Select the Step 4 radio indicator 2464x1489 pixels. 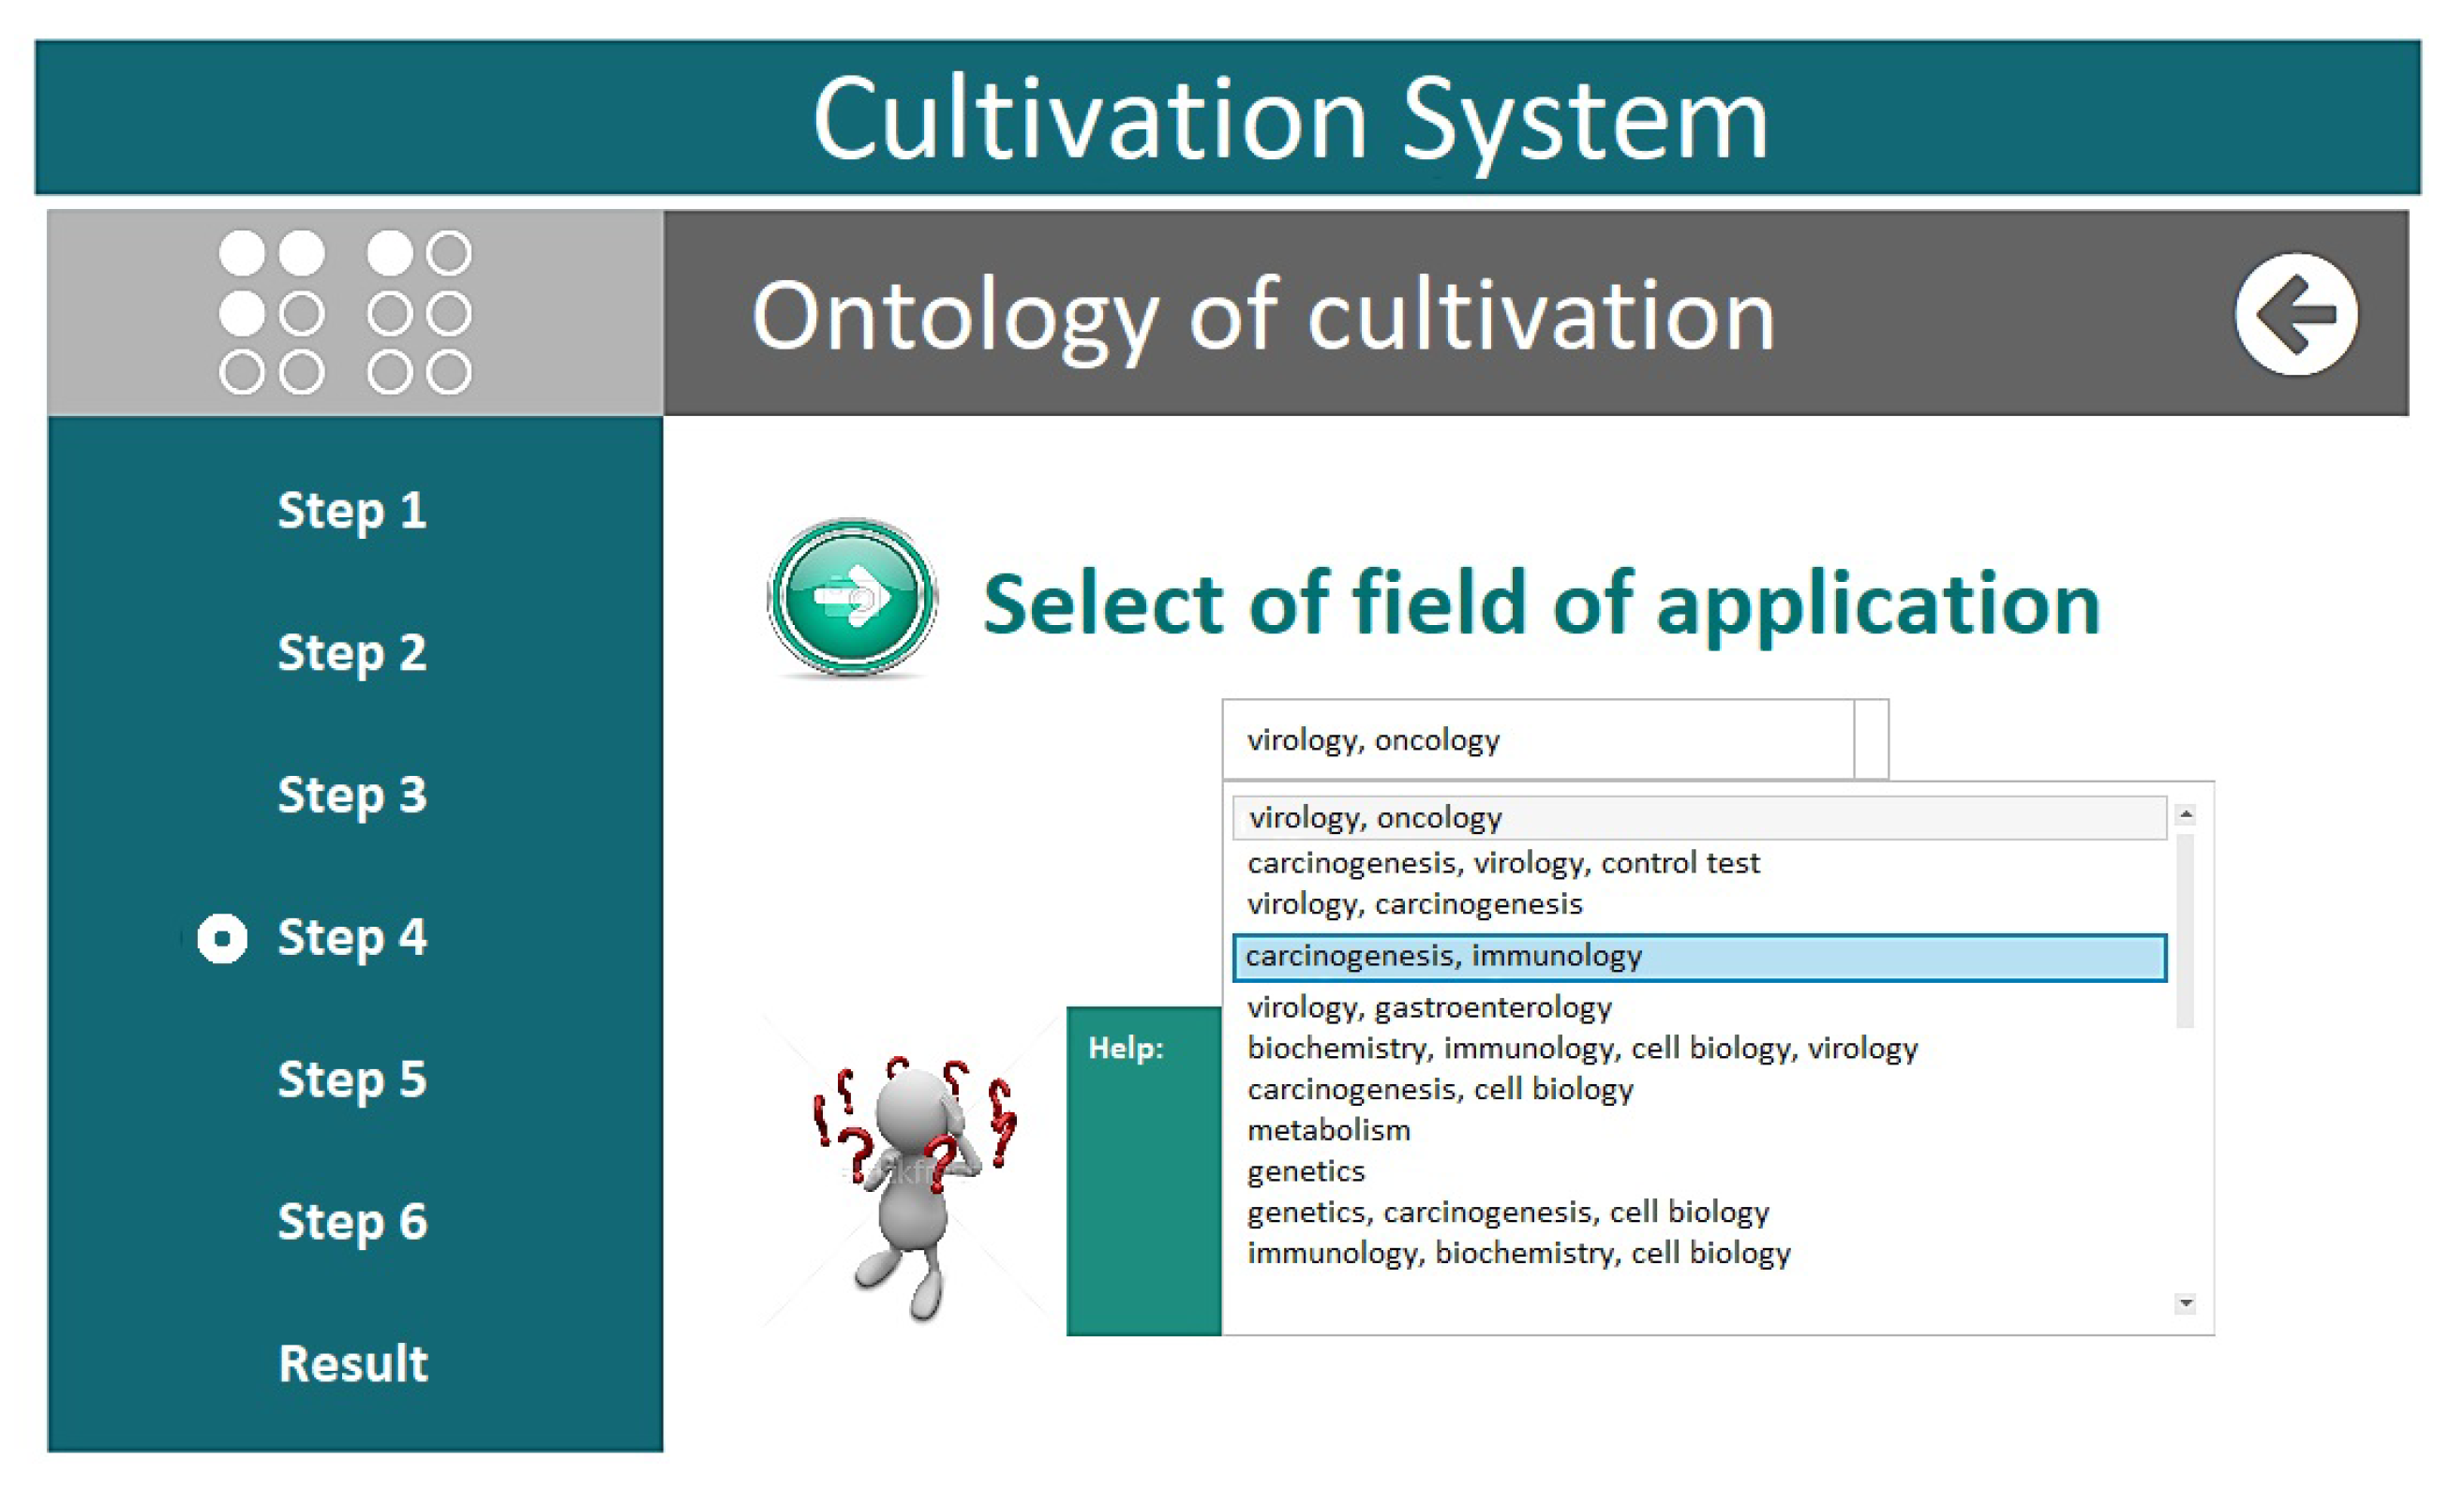[222, 938]
